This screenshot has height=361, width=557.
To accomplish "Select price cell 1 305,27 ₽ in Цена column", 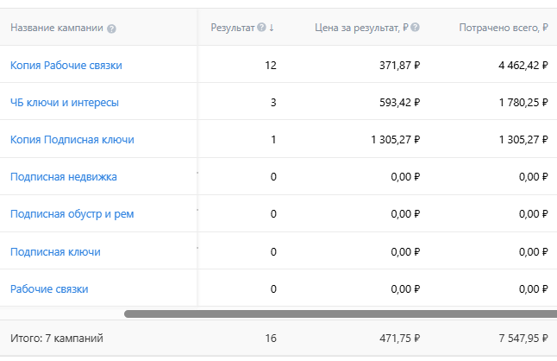I will pyautogui.click(x=396, y=140).
